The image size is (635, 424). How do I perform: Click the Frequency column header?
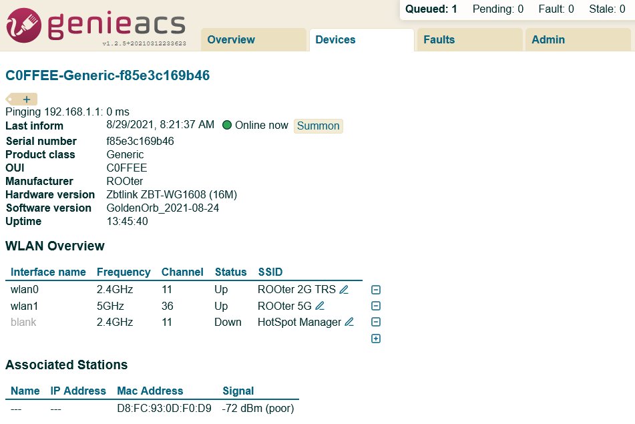124,272
